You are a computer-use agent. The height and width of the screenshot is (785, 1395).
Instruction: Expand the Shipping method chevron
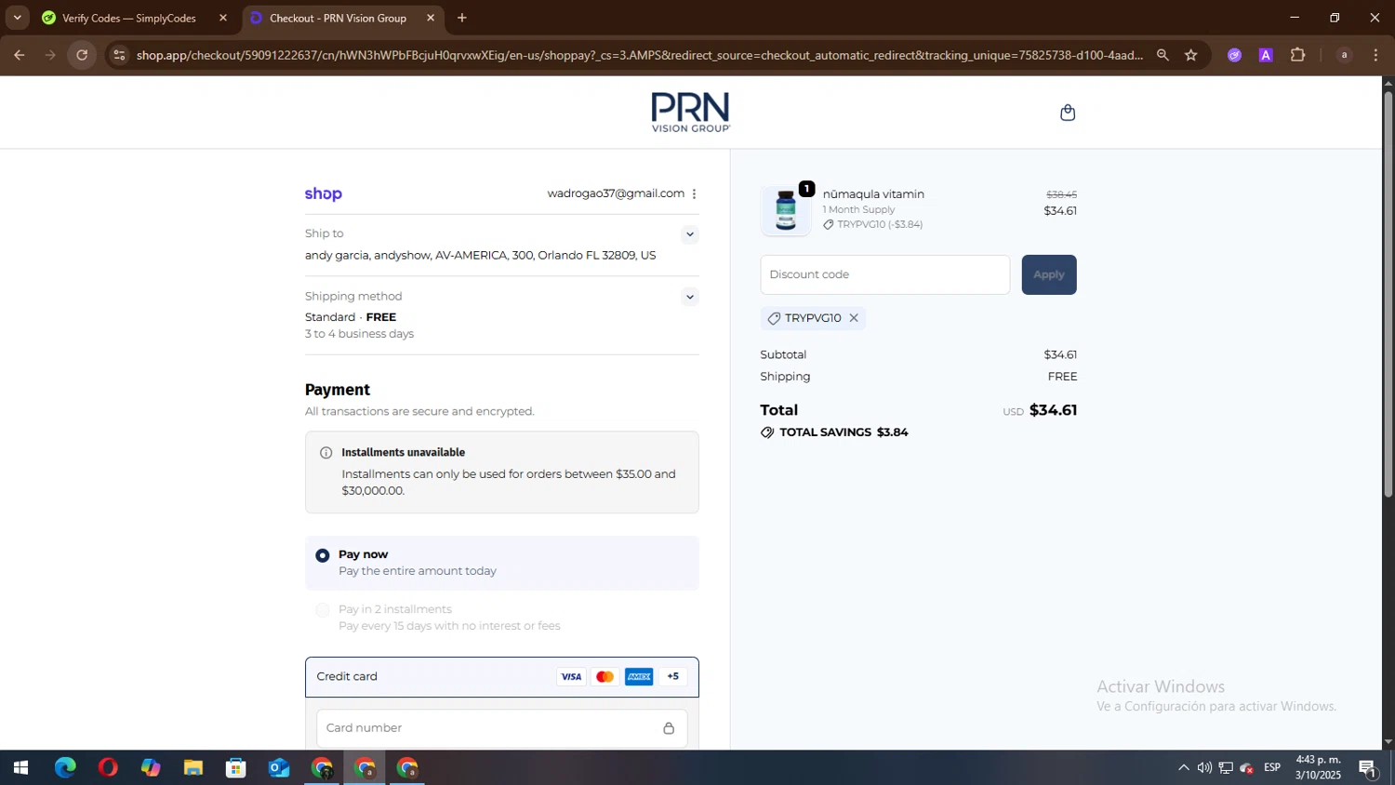(x=689, y=298)
